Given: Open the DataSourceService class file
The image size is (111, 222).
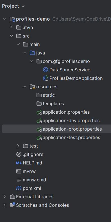Looking at the screenshot, I should 70,70.
